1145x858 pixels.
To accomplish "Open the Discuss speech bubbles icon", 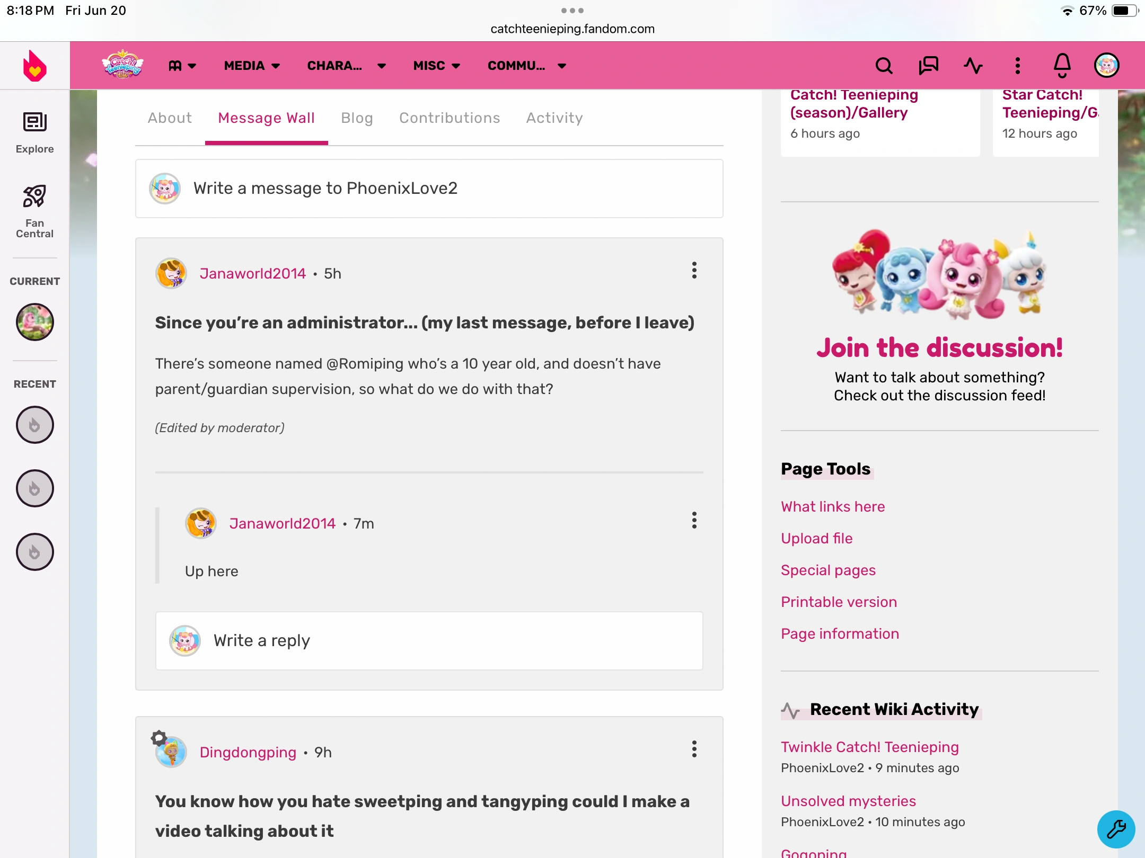I will click(x=928, y=66).
